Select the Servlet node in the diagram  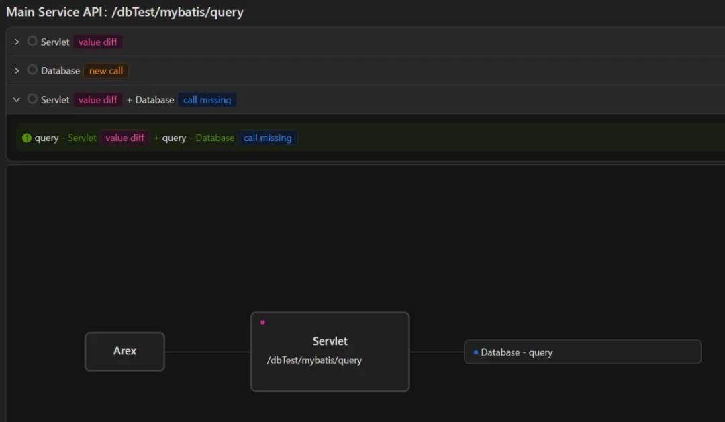[330, 352]
